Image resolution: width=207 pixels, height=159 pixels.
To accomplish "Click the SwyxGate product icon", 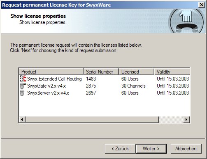I will click(x=23, y=86).
